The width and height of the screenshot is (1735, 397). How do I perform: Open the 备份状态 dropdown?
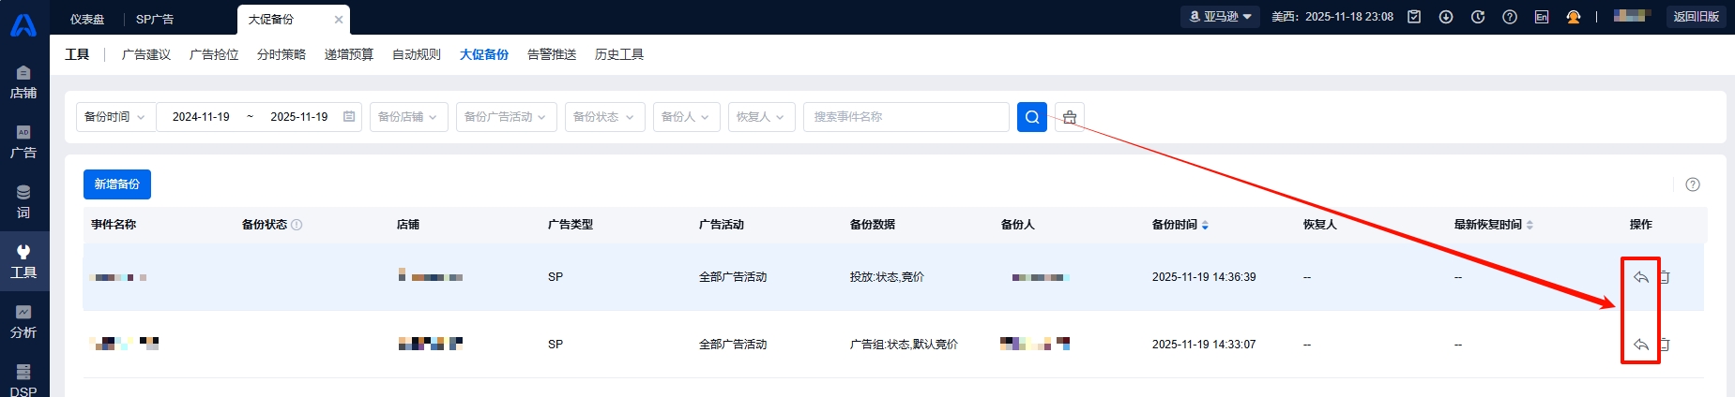(x=603, y=117)
